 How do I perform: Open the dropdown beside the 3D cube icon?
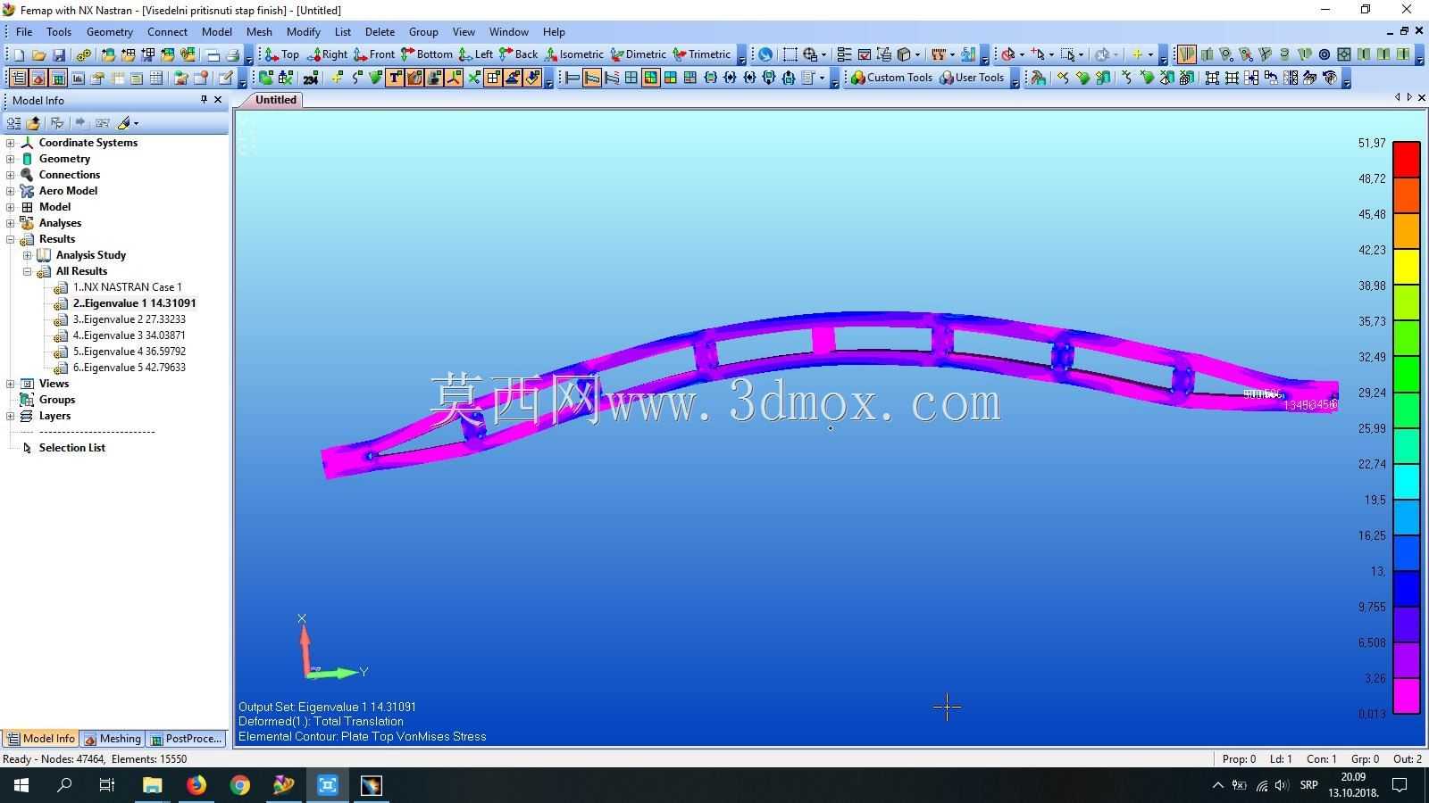(917, 54)
